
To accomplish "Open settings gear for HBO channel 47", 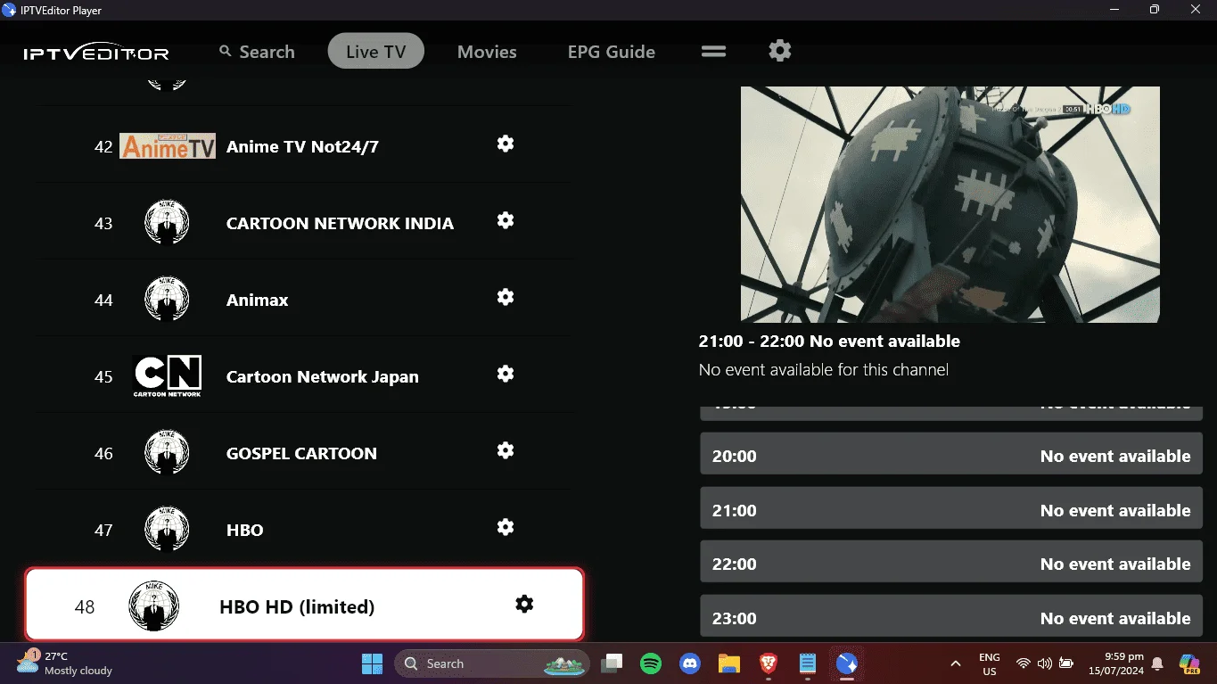I will coord(506,527).
